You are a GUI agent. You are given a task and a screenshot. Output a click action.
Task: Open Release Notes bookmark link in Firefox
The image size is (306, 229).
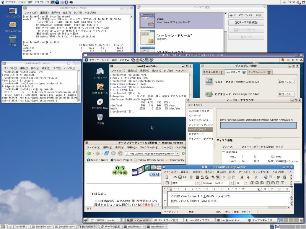click(x=98, y=160)
